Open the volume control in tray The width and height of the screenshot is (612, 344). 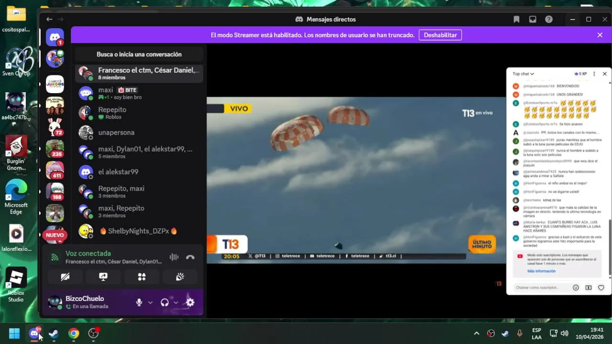coord(565,333)
